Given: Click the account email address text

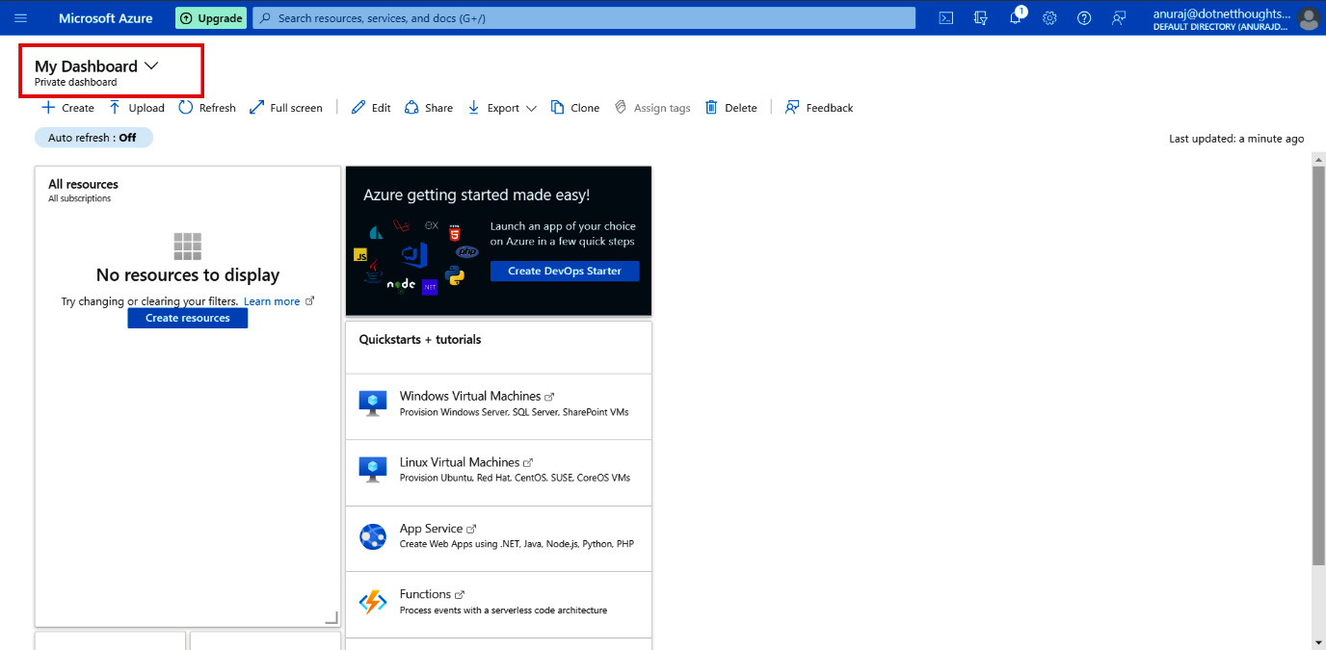Looking at the screenshot, I should point(1222,13).
